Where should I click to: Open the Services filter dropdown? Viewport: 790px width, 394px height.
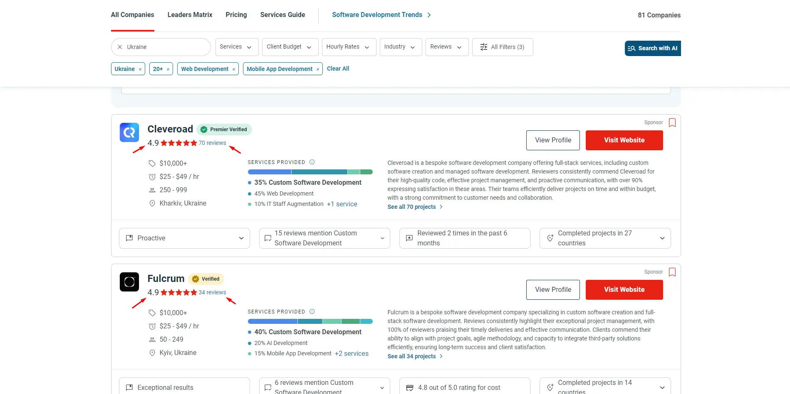pyautogui.click(x=237, y=47)
